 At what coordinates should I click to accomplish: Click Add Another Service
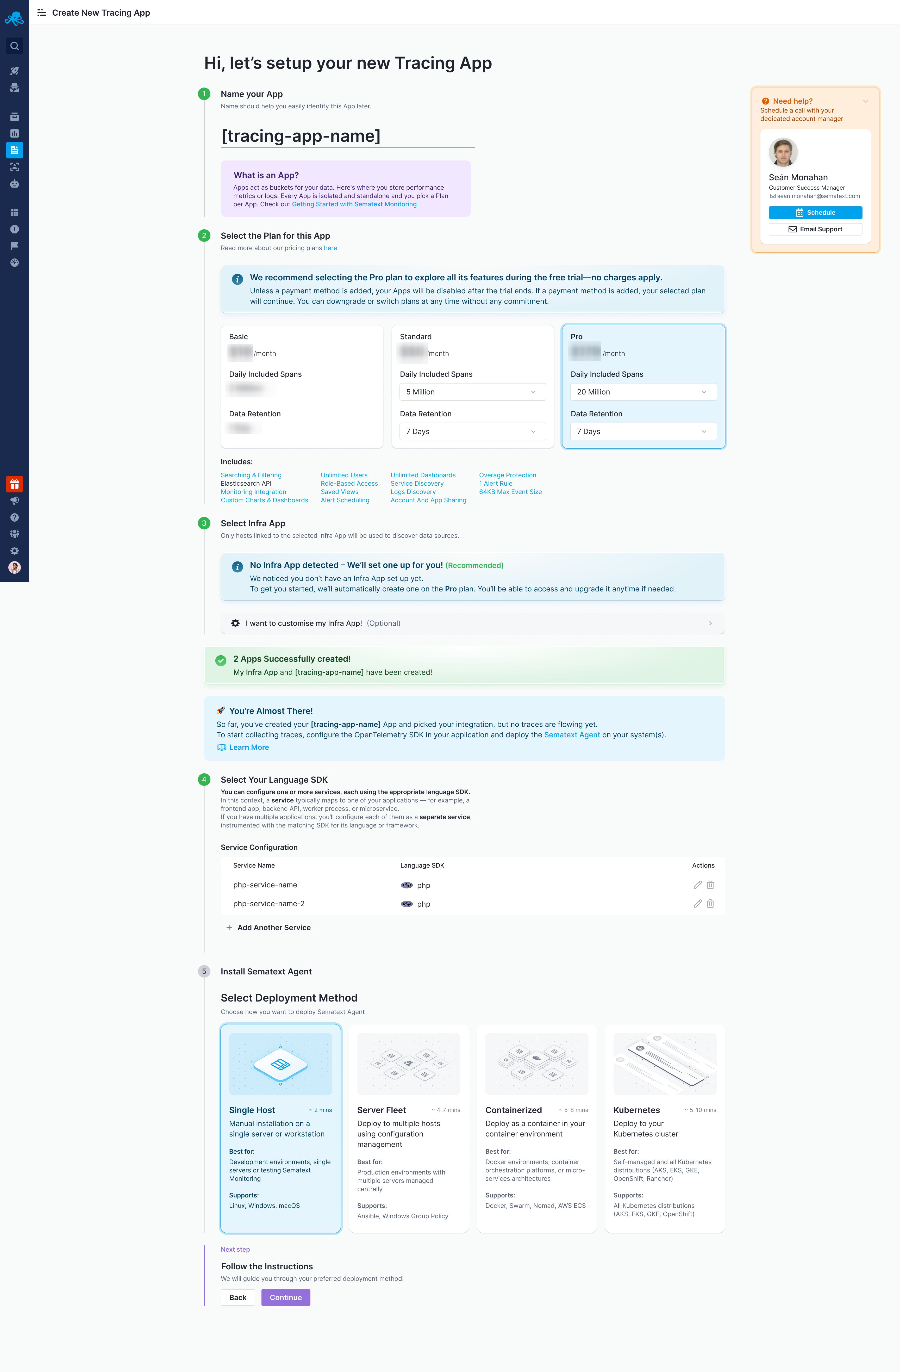point(268,928)
